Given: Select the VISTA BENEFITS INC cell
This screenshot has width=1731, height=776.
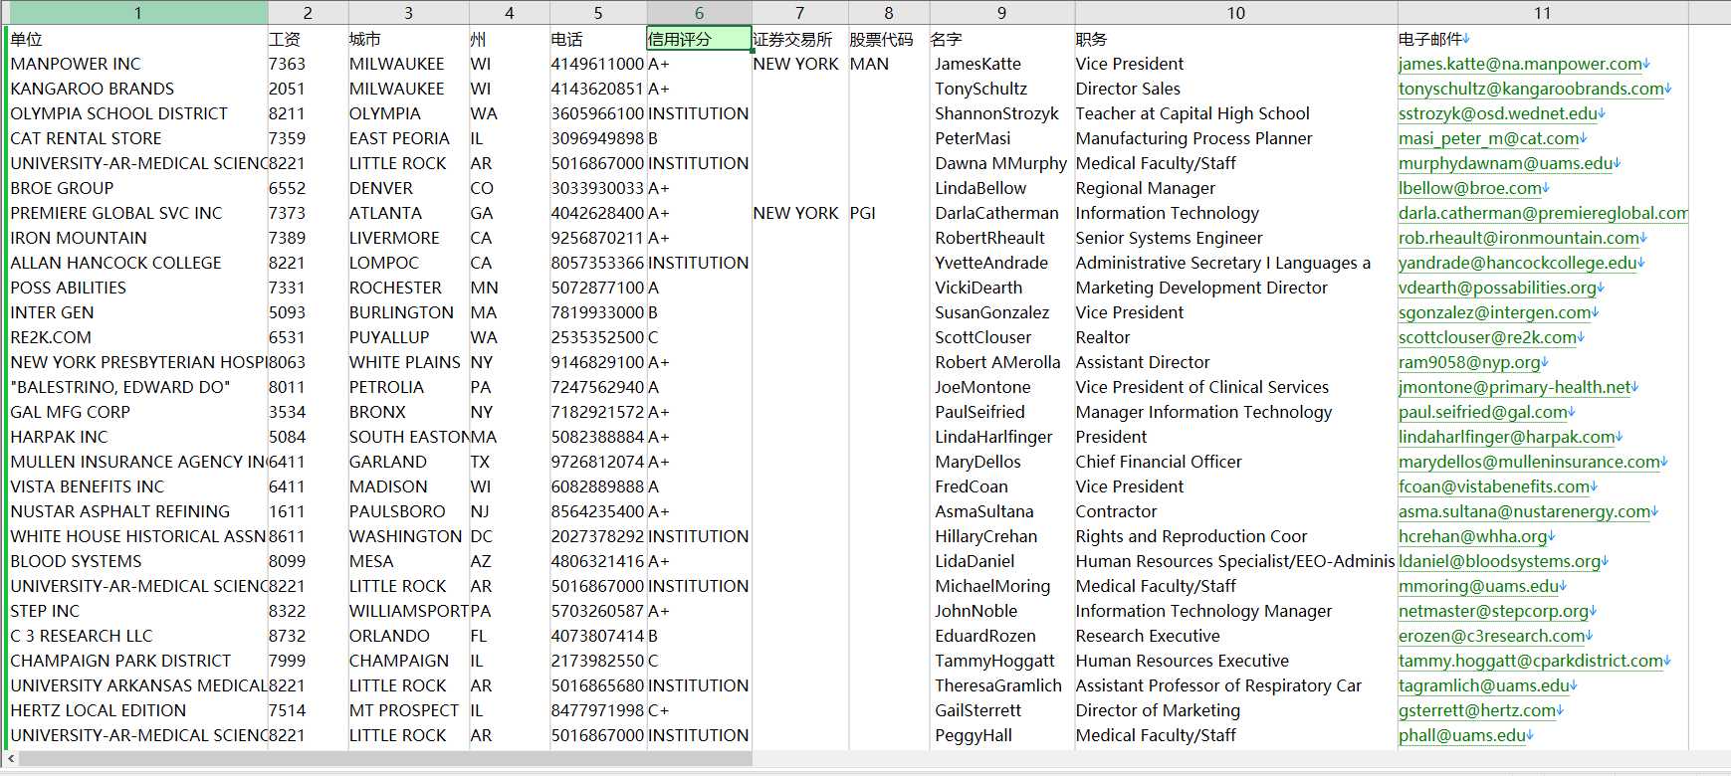Looking at the screenshot, I should (x=137, y=486).
